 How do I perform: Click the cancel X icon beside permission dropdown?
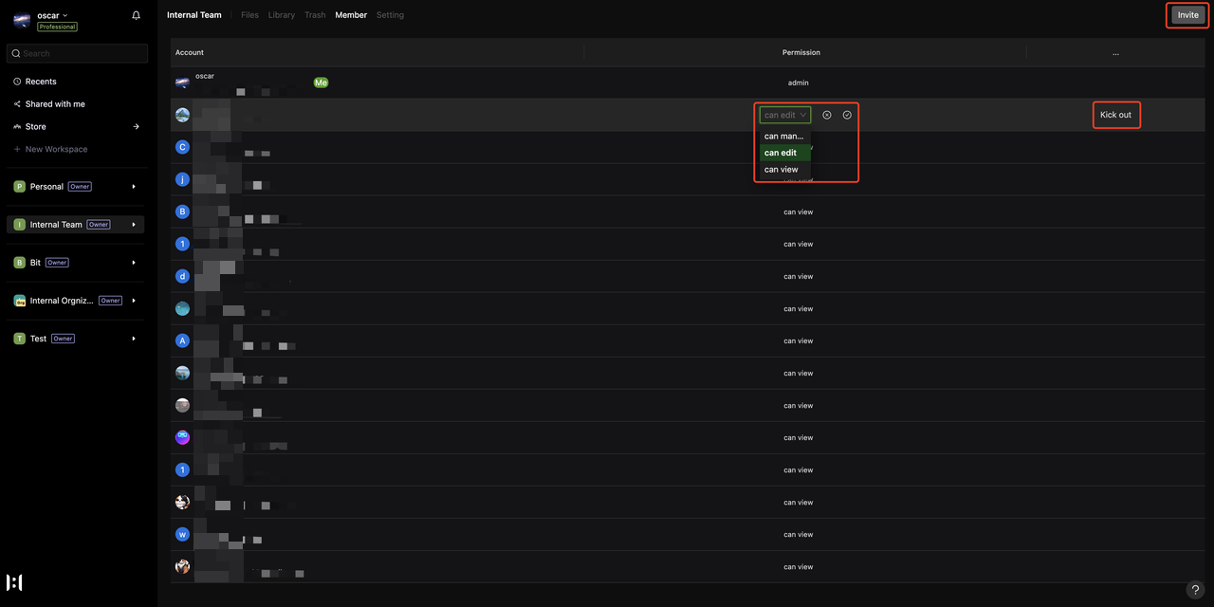click(x=827, y=115)
